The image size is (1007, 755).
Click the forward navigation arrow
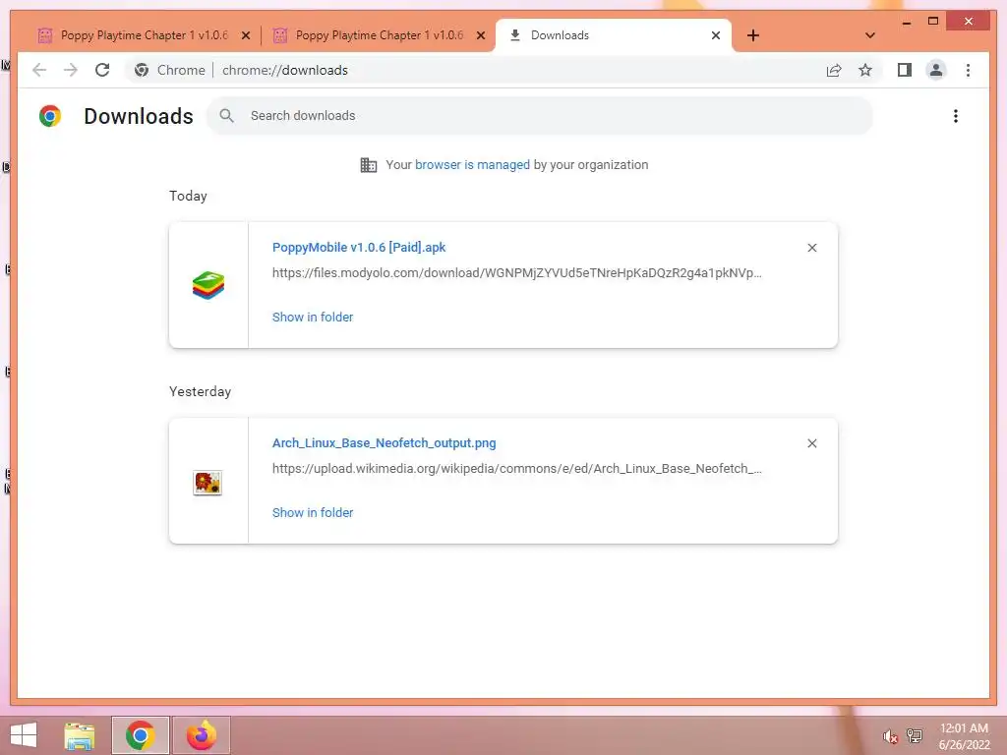coord(71,70)
